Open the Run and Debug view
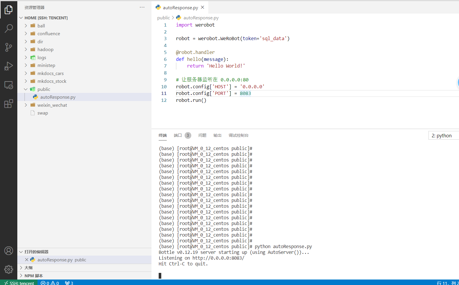The height and width of the screenshot is (285, 459). [9, 66]
